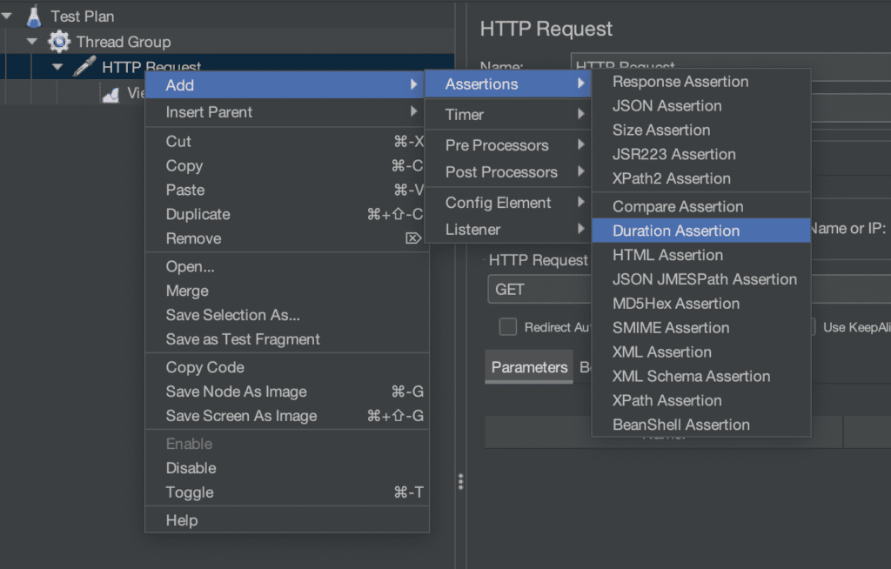Add a JSR223 Assertion
The height and width of the screenshot is (569, 891).
point(701,154)
